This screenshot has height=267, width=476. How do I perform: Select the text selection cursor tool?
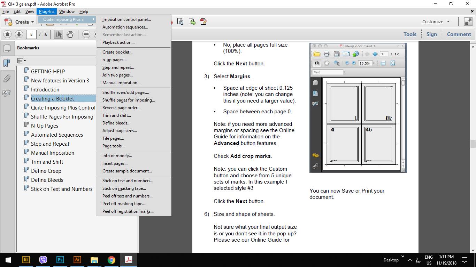pos(59,34)
